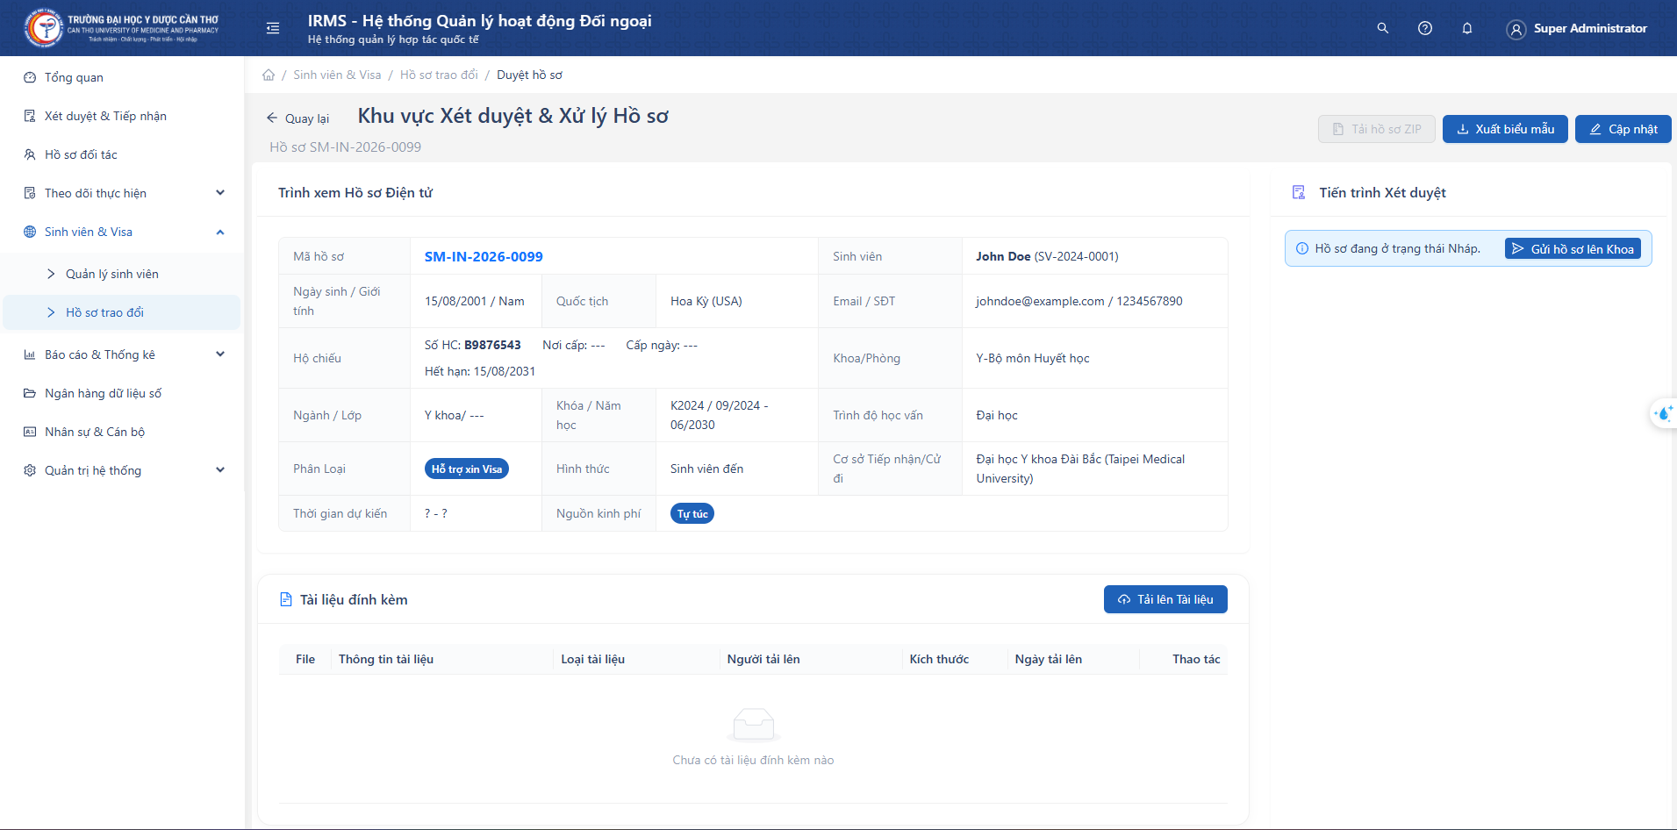Screen dimensions: 1677x830
Task: Click the Hồ sơ đối tác icon
Action: (x=30, y=154)
